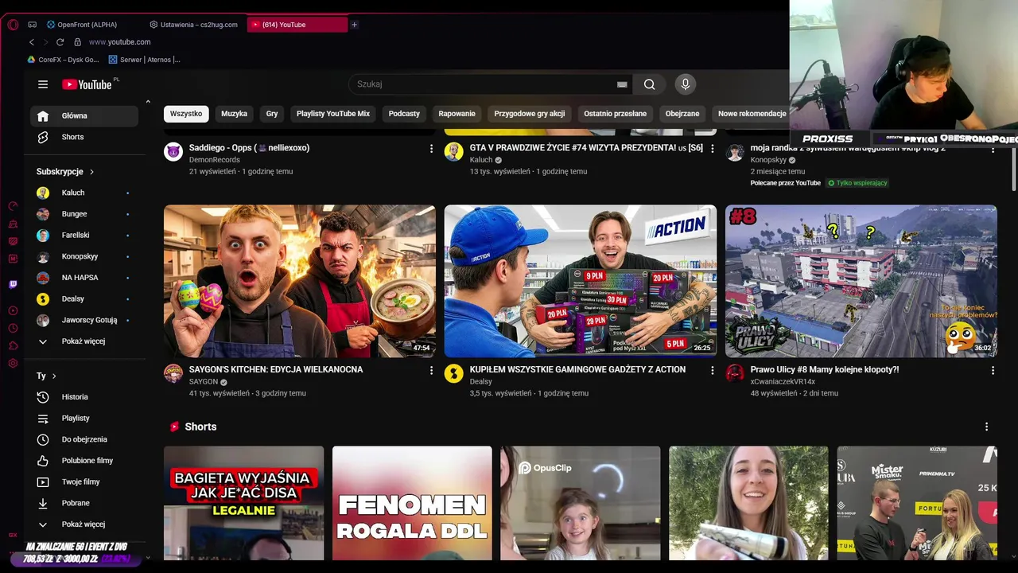Open Pobrane downloads in sidebar
Viewport: 1018px width, 573px height.
(84, 503)
